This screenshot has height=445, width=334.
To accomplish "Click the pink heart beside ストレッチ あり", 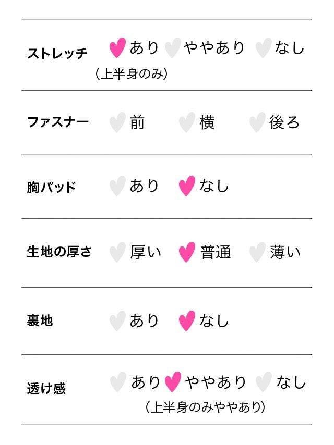I will coord(118,48).
